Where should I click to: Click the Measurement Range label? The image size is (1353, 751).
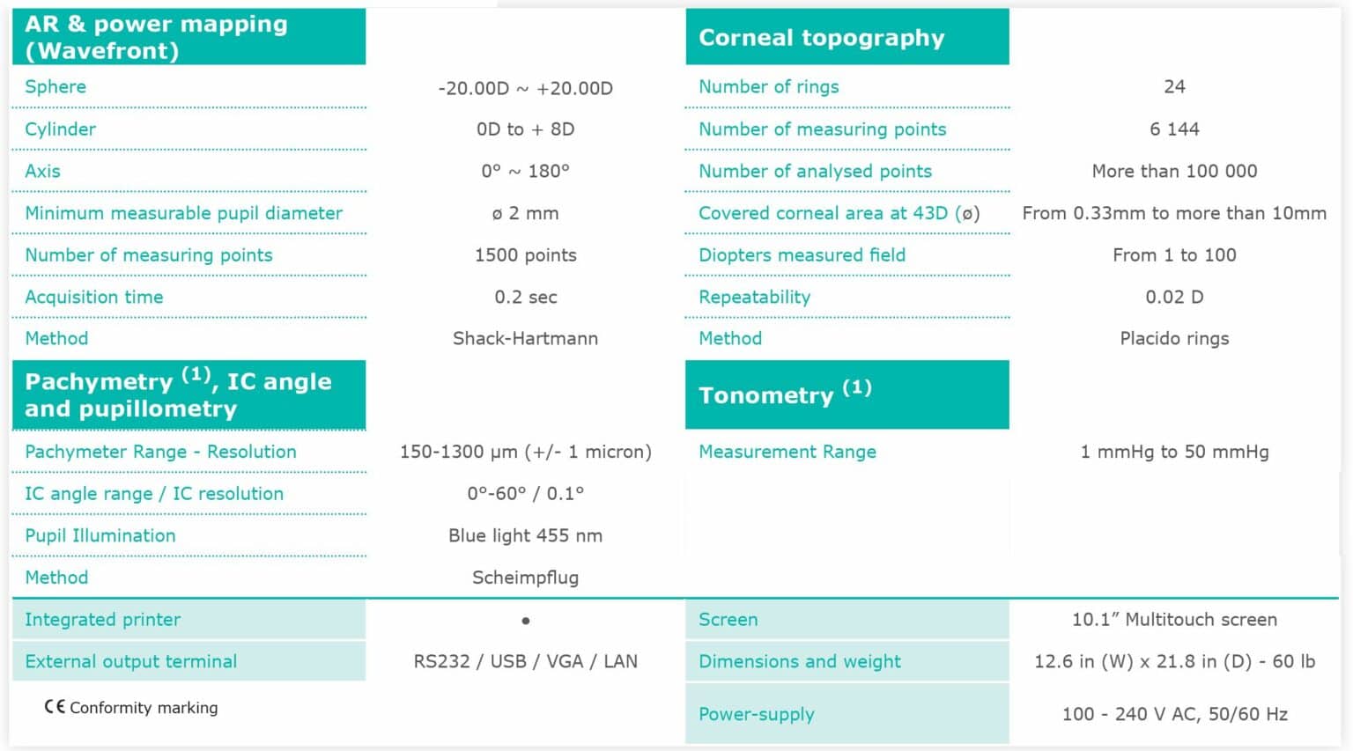click(x=787, y=452)
